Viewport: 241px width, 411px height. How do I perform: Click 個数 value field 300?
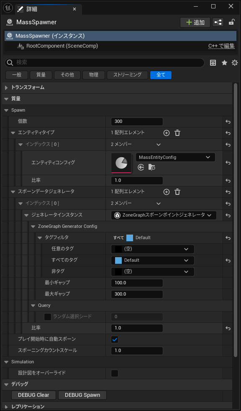point(137,122)
